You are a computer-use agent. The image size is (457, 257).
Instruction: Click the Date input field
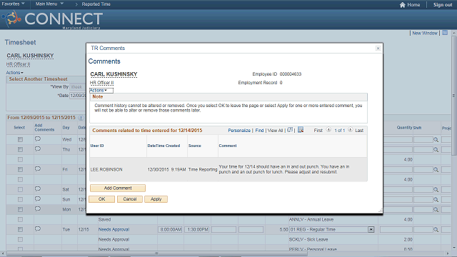tap(78, 96)
